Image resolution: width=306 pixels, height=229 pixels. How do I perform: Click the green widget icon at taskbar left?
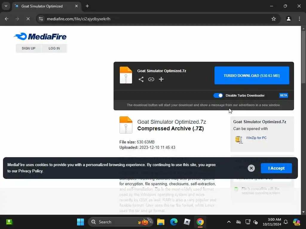click(9, 222)
